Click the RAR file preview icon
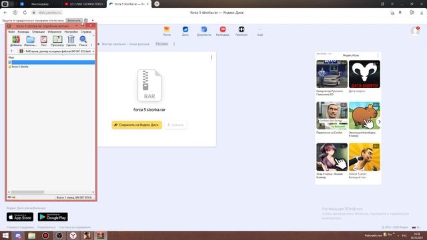This screenshot has width=427, height=240. pyautogui.click(x=149, y=85)
